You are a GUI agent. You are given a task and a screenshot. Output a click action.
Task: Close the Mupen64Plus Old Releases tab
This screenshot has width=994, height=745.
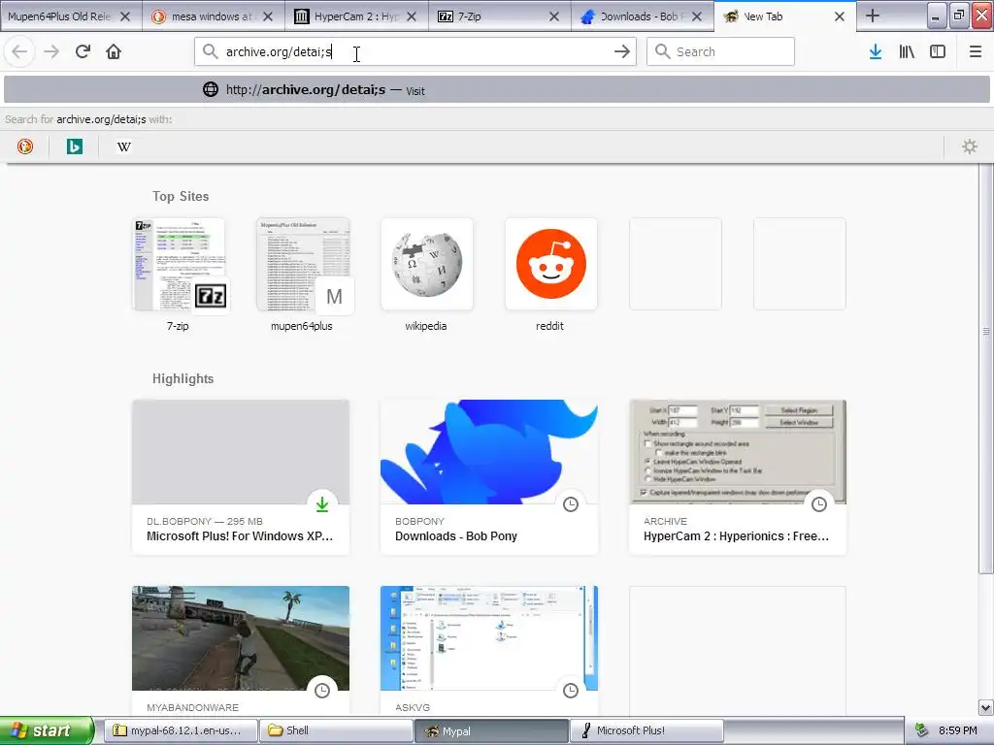(125, 16)
